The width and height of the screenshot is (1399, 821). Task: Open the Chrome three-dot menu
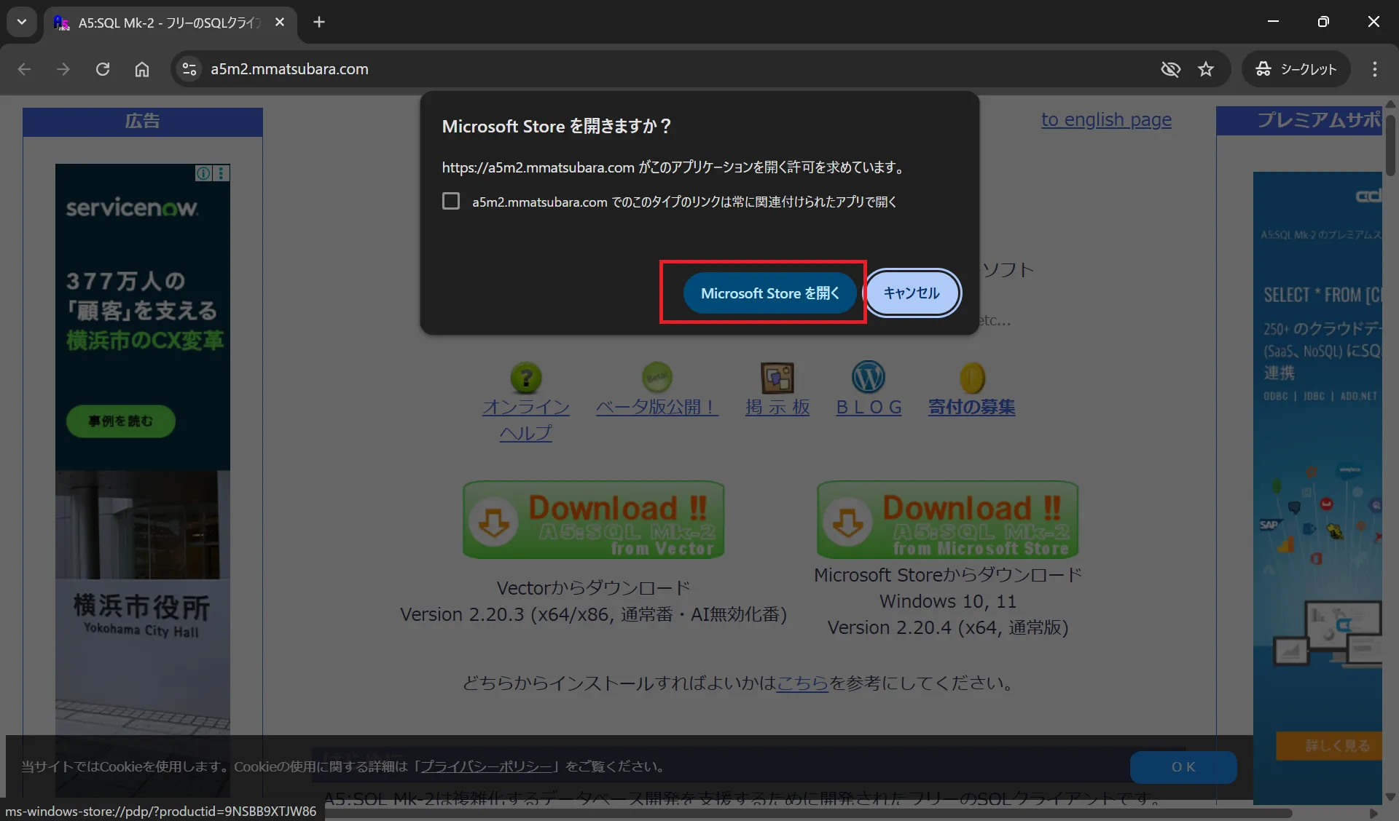[1374, 69]
